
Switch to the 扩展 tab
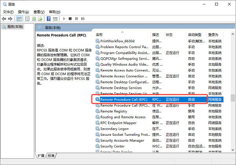click(x=41, y=156)
